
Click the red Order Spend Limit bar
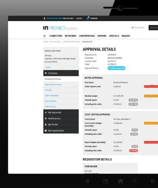pos(151,86)
